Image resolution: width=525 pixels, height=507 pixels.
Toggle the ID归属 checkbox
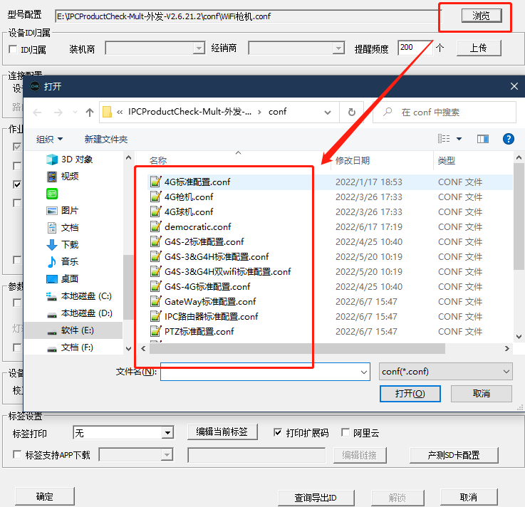(13, 50)
